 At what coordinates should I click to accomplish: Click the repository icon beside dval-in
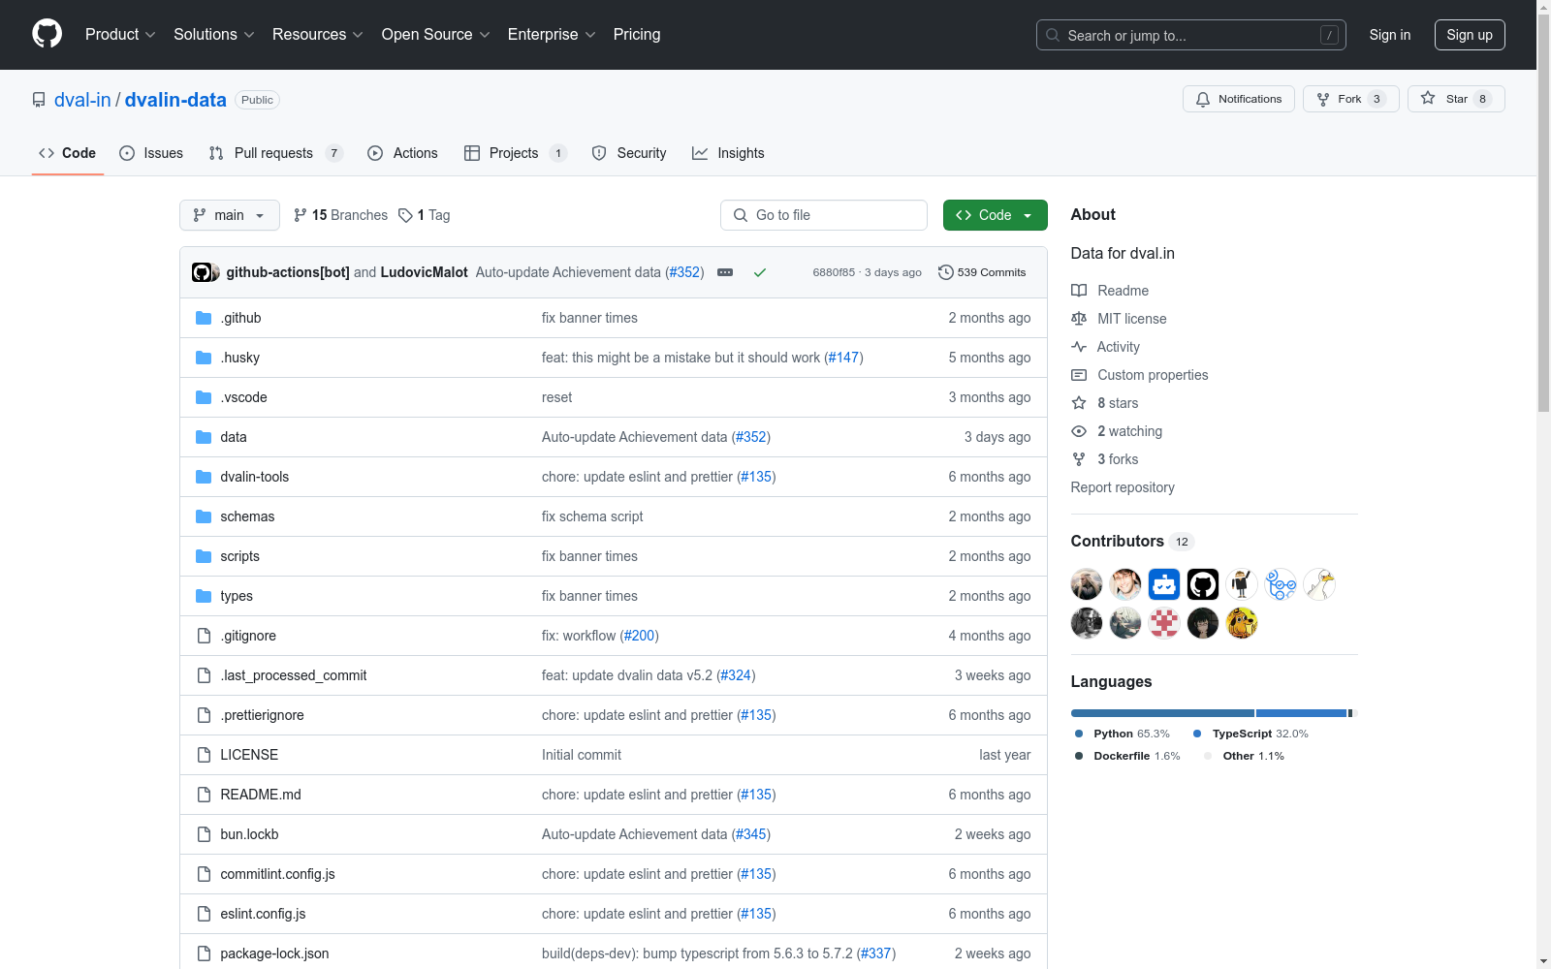coord(39,100)
